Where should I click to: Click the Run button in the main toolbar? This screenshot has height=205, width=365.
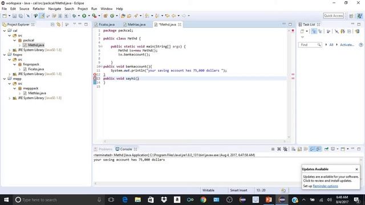click(x=84, y=16)
